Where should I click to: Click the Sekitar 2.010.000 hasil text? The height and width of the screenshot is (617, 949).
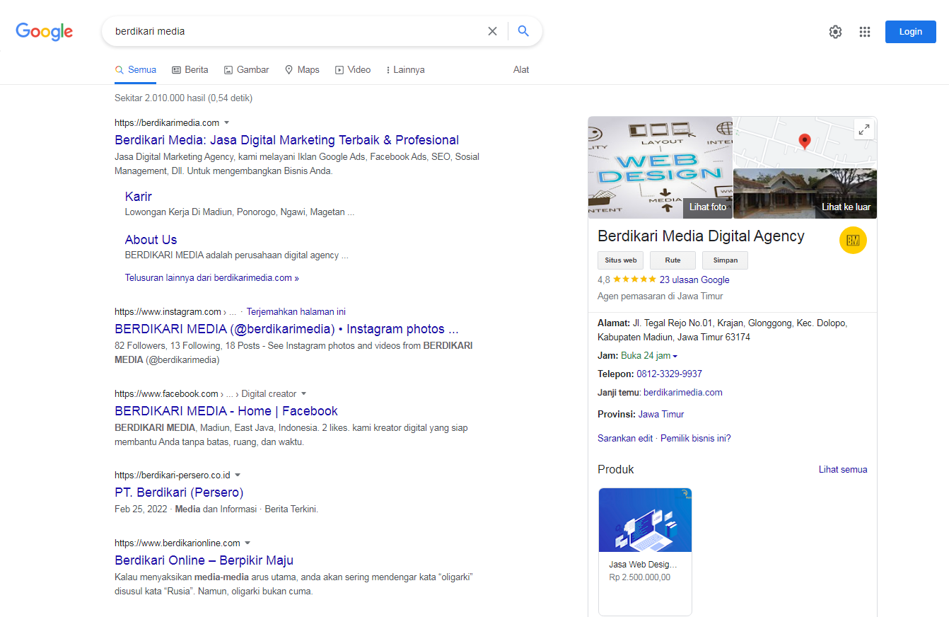184,98
